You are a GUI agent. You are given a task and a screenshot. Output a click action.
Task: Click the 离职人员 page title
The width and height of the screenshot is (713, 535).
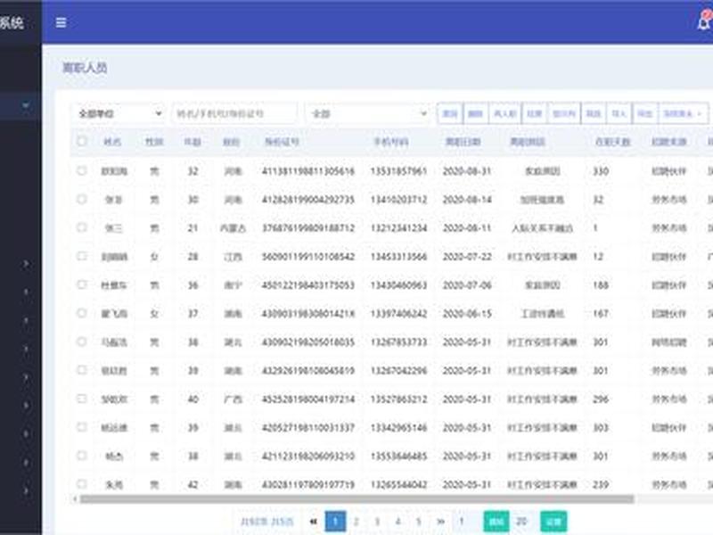(x=85, y=68)
